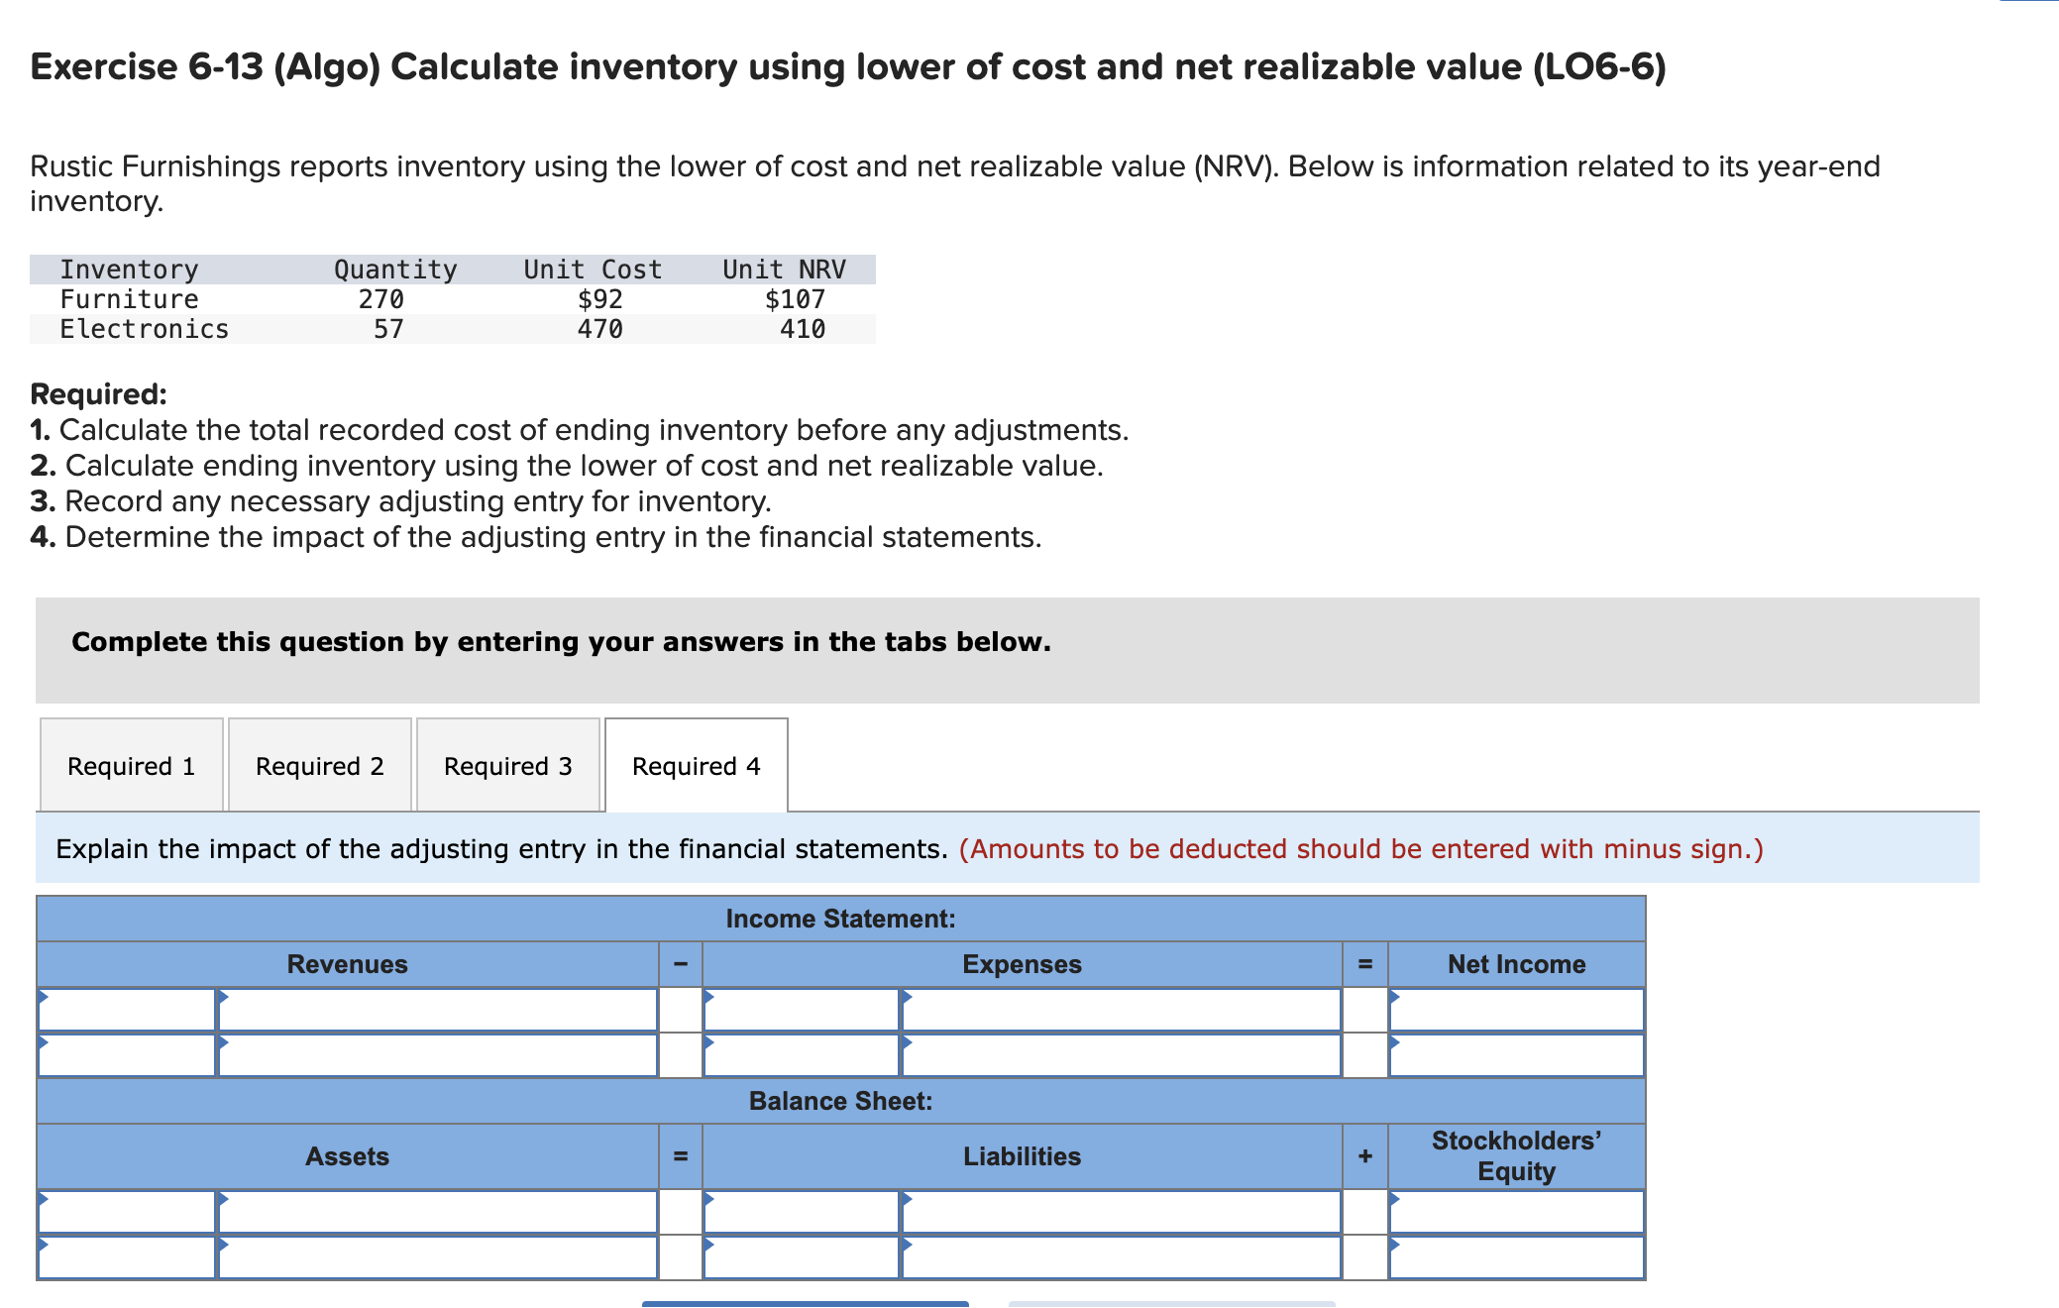Click the blue navigation button at bottom
The width and height of the screenshot is (2059, 1308).
(803, 1303)
